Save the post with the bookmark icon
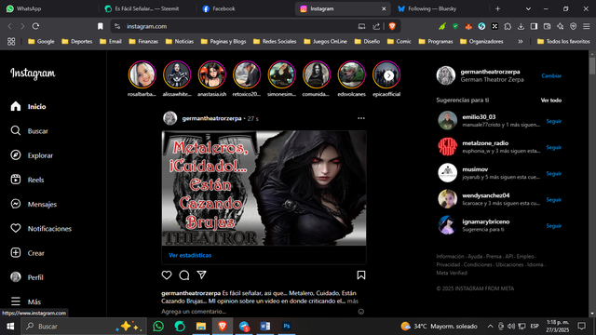The image size is (596, 335). (361, 275)
